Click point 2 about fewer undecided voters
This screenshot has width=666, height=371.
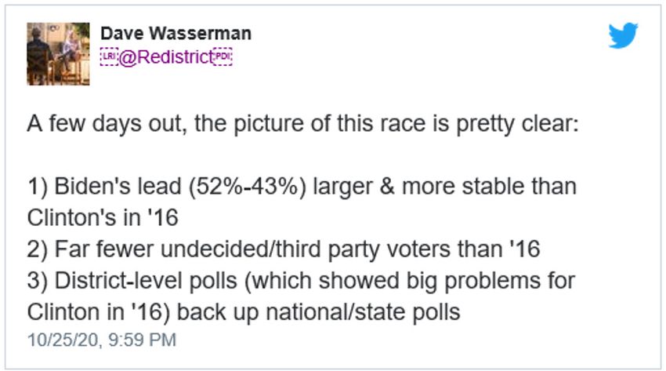tap(284, 249)
